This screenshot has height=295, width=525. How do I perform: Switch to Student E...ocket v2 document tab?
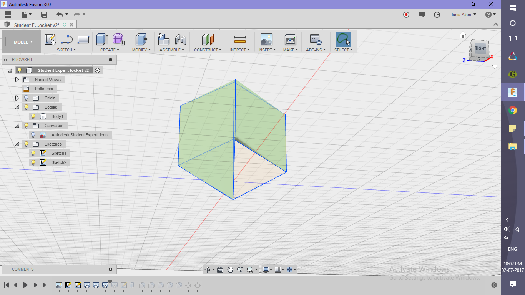pyautogui.click(x=37, y=25)
